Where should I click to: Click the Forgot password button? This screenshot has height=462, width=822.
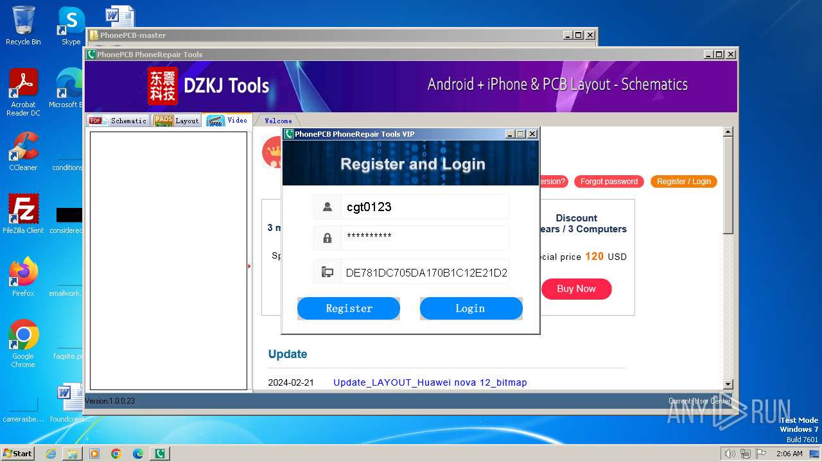[609, 182]
